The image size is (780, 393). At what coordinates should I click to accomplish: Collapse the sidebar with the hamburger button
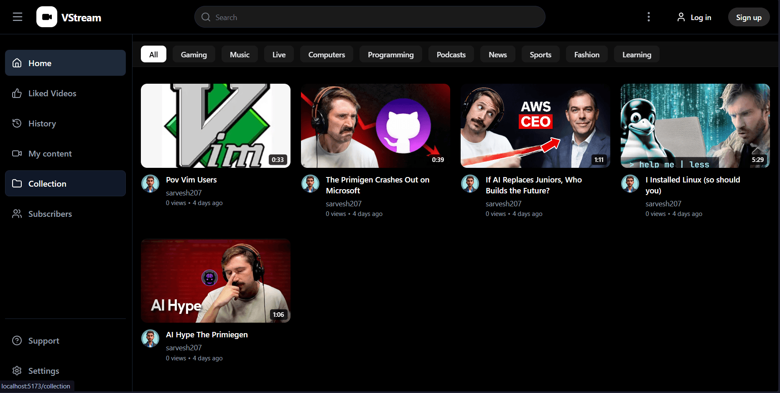pos(17,17)
